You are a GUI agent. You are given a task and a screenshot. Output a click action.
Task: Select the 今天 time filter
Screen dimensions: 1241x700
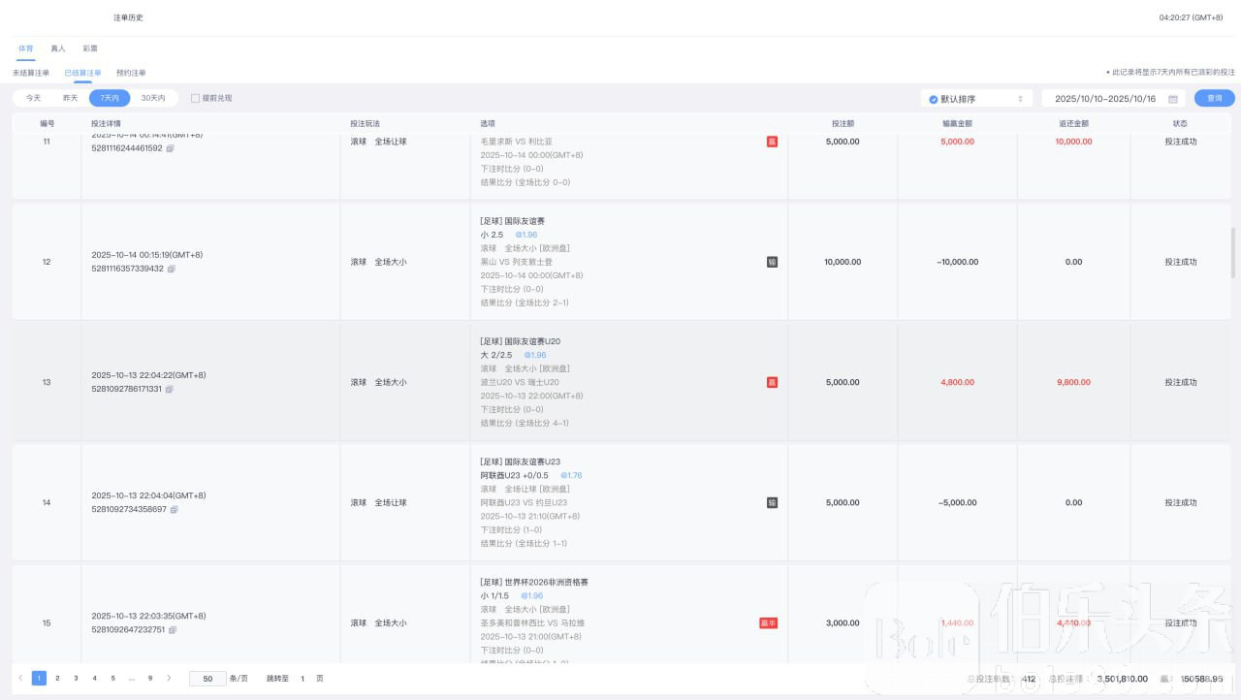[33, 98]
